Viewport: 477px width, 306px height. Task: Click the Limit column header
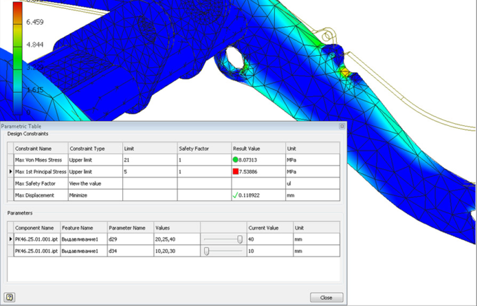[x=150, y=149]
